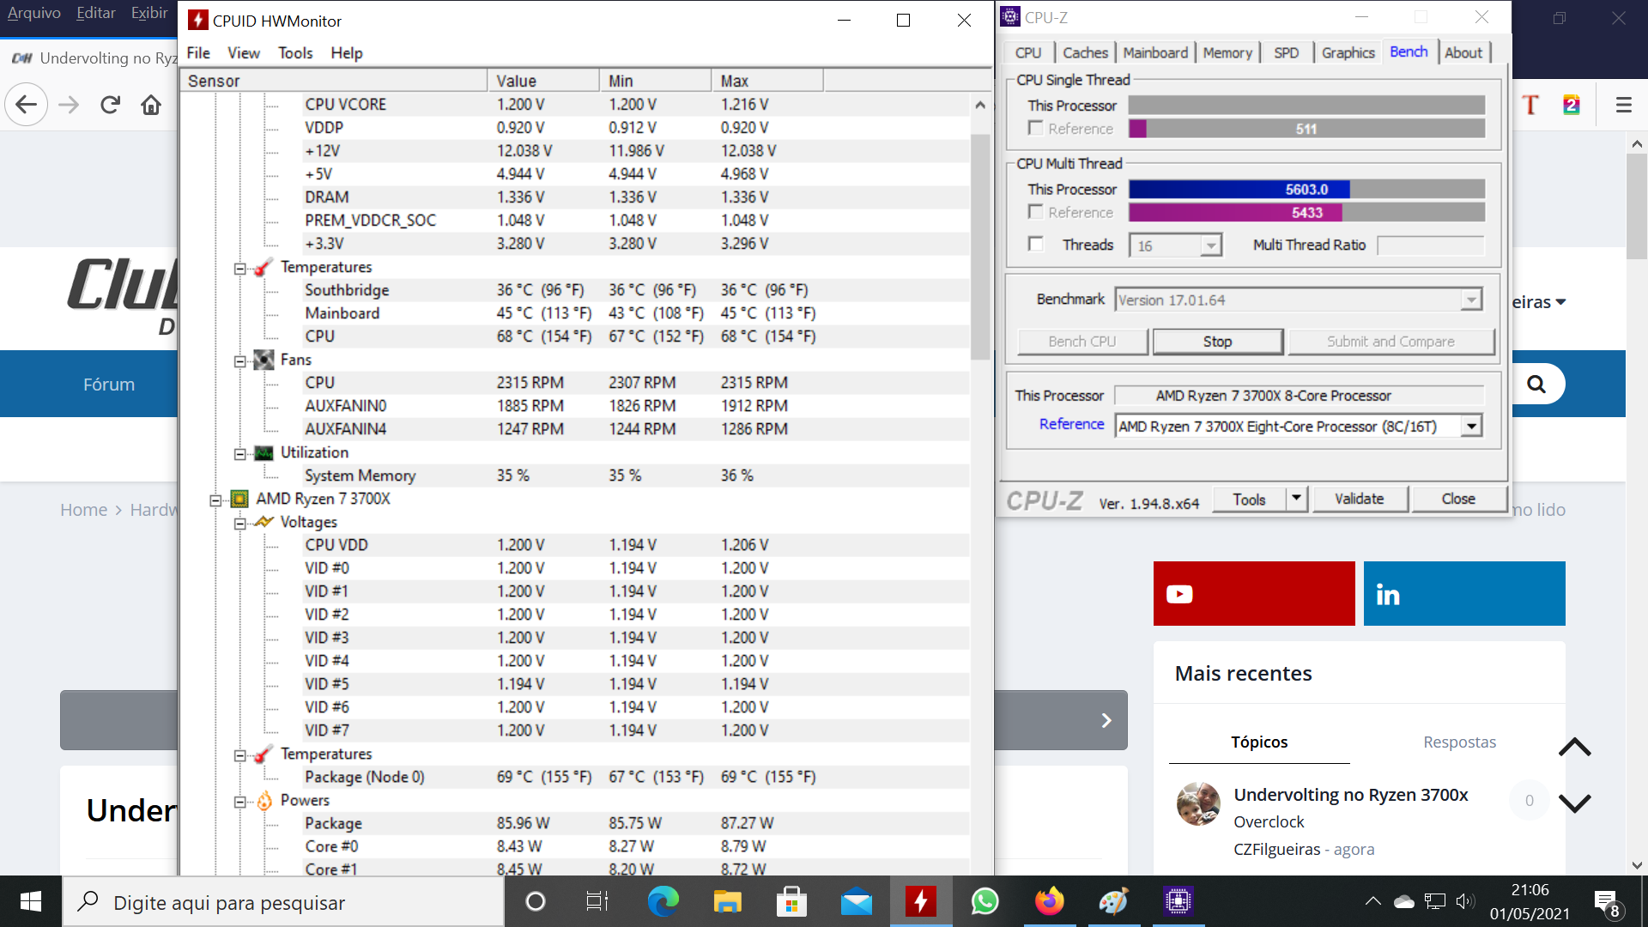This screenshot has height=927, width=1648.
Task: Open the YouTube social button
Action: pos(1254,594)
